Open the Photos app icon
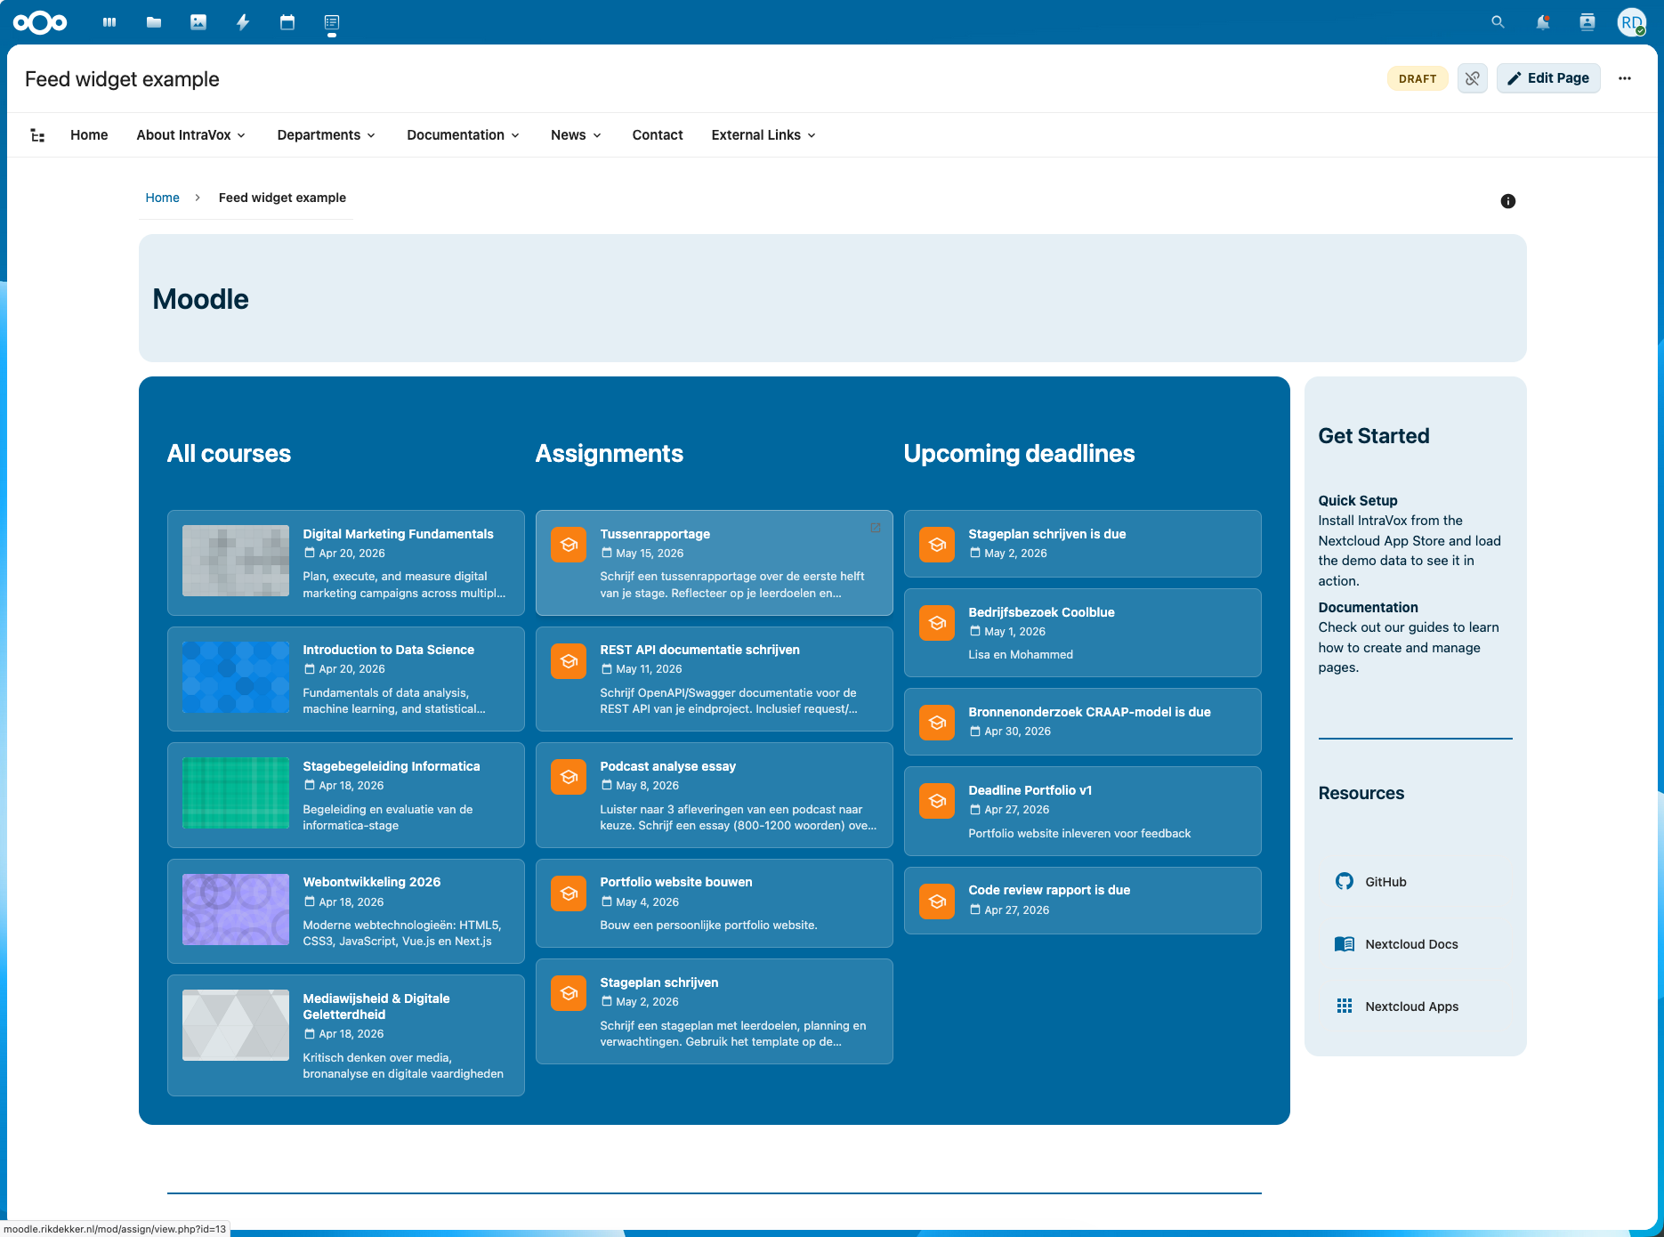This screenshot has width=1664, height=1237. click(x=198, y=22)
